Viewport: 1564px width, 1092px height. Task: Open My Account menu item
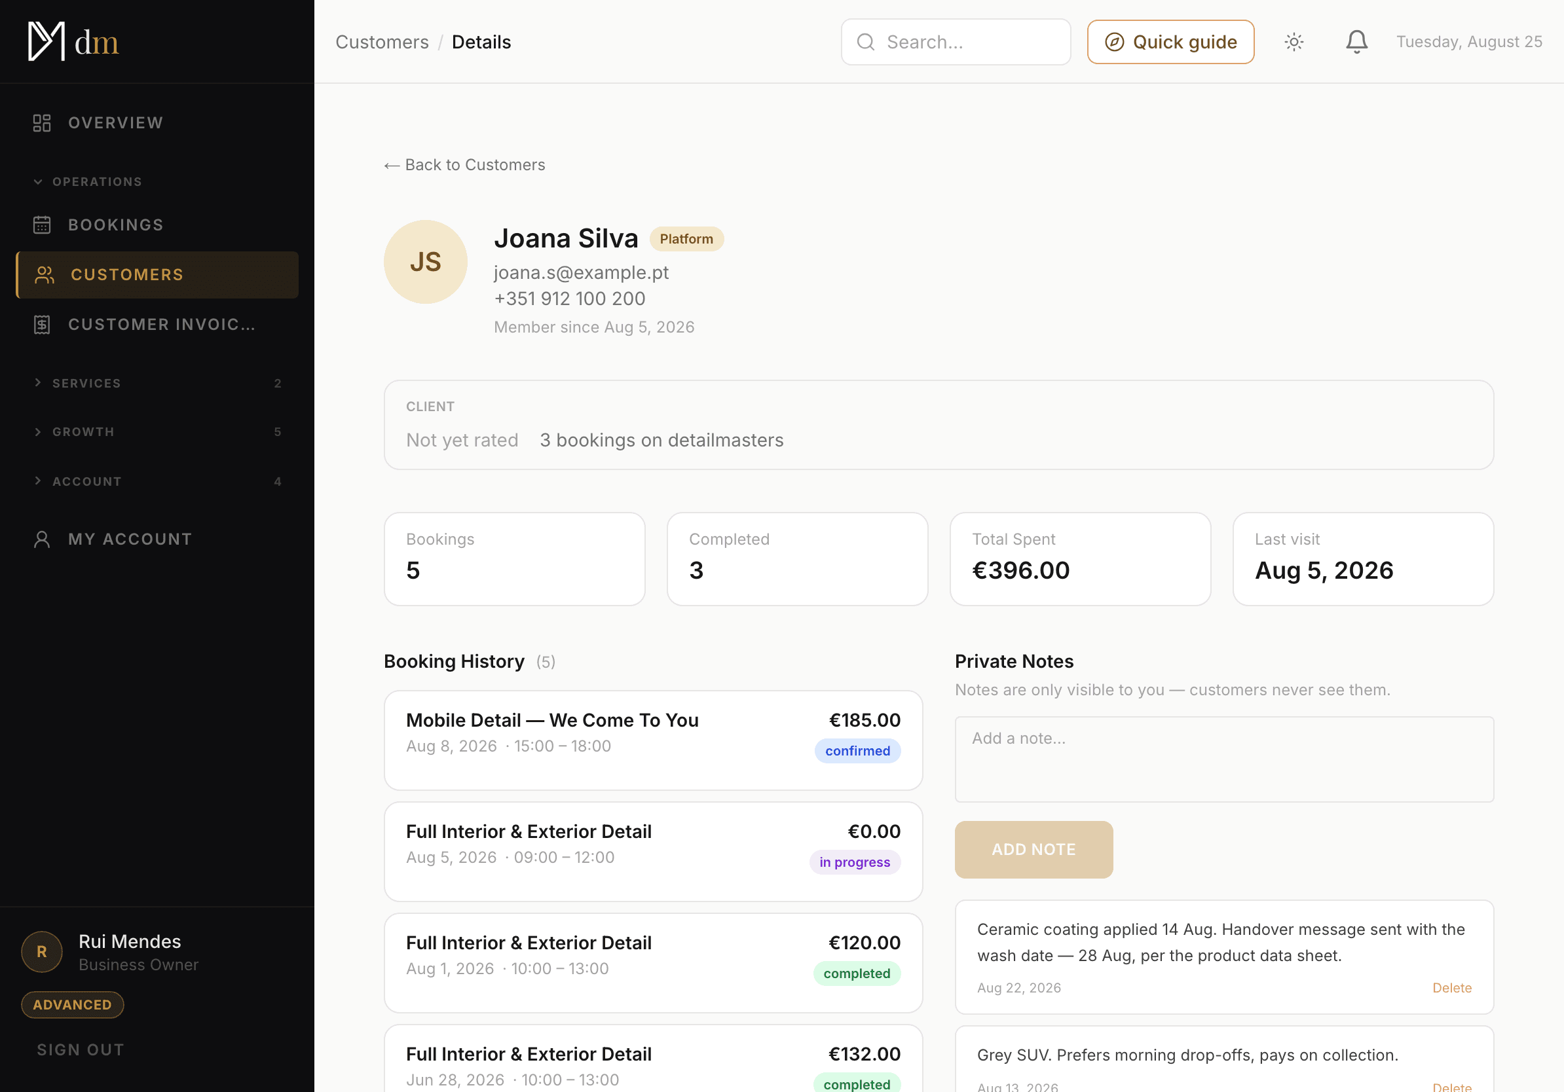pos(157,539)
